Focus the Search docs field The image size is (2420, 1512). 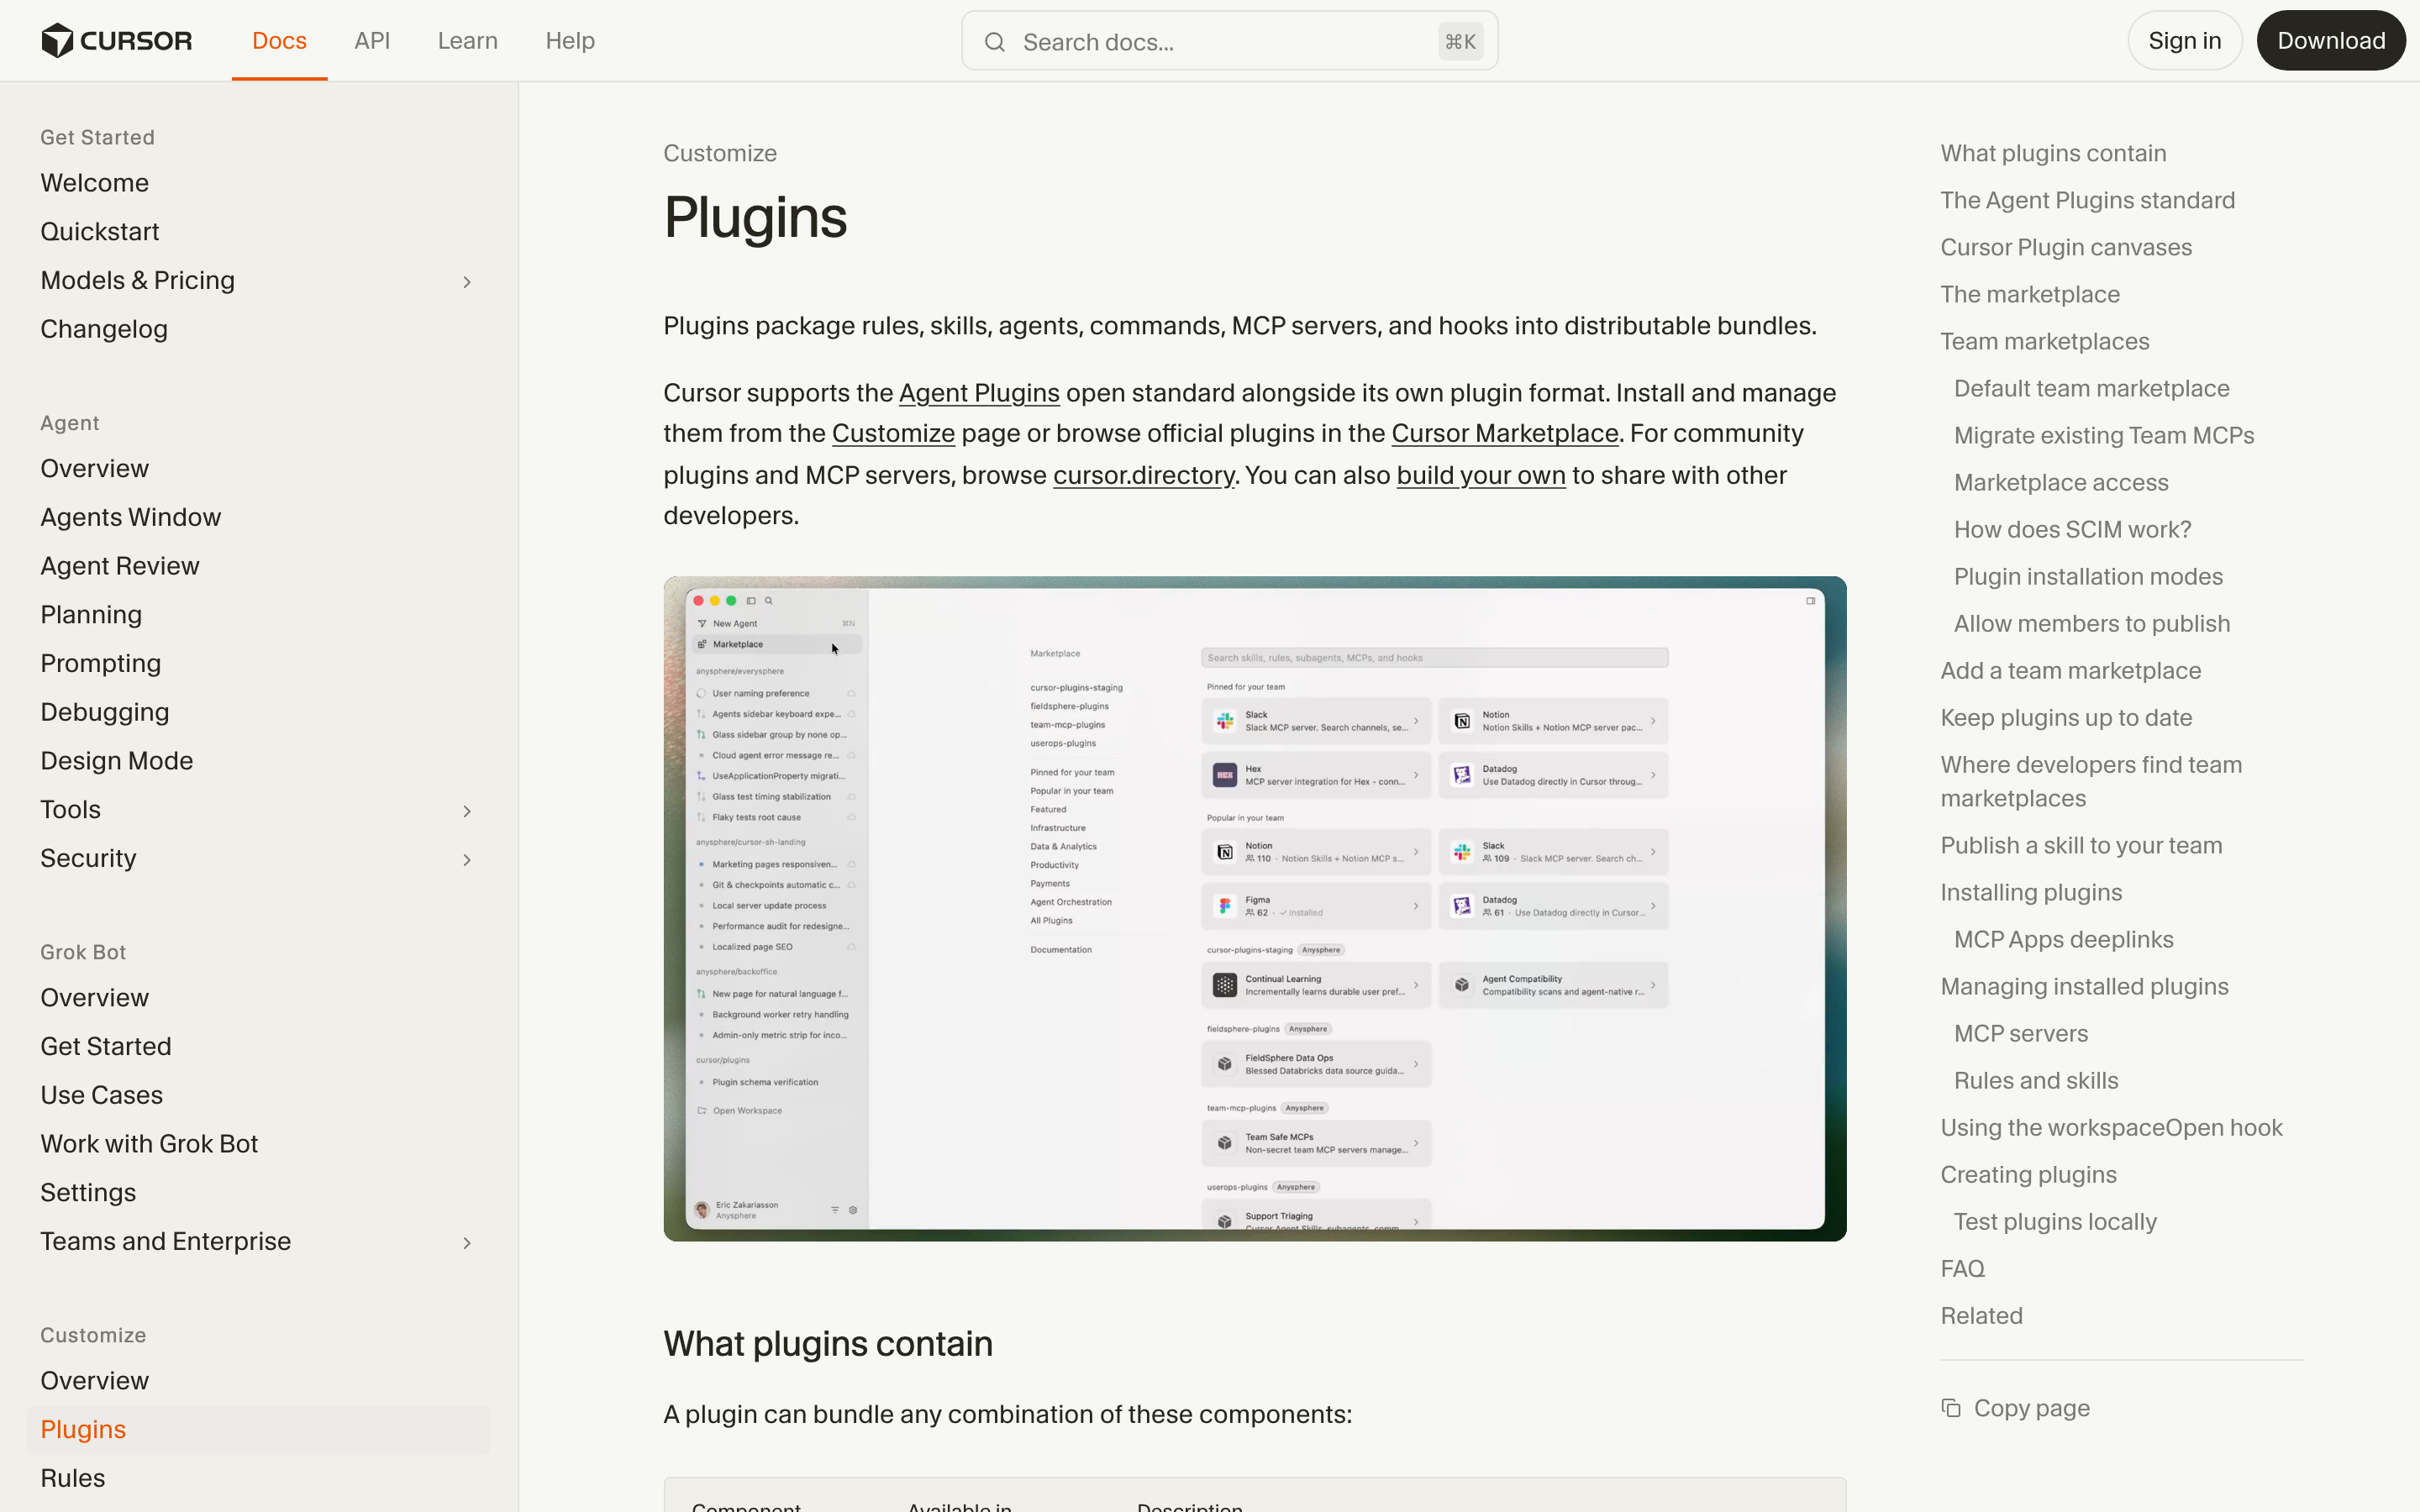(x=1229, y=41)
